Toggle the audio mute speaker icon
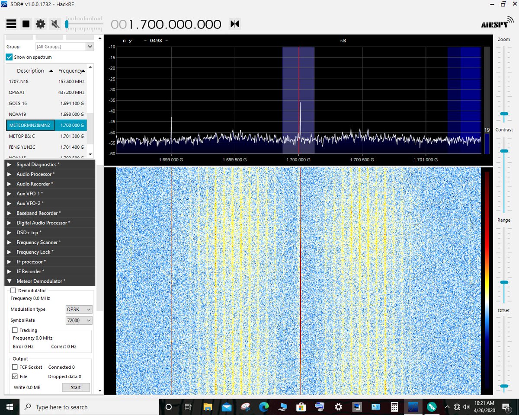Viewport: 519px width, 415px height. tap(55, 24)
